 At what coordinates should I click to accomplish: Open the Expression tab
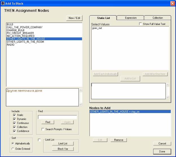[x=131, y=18]
